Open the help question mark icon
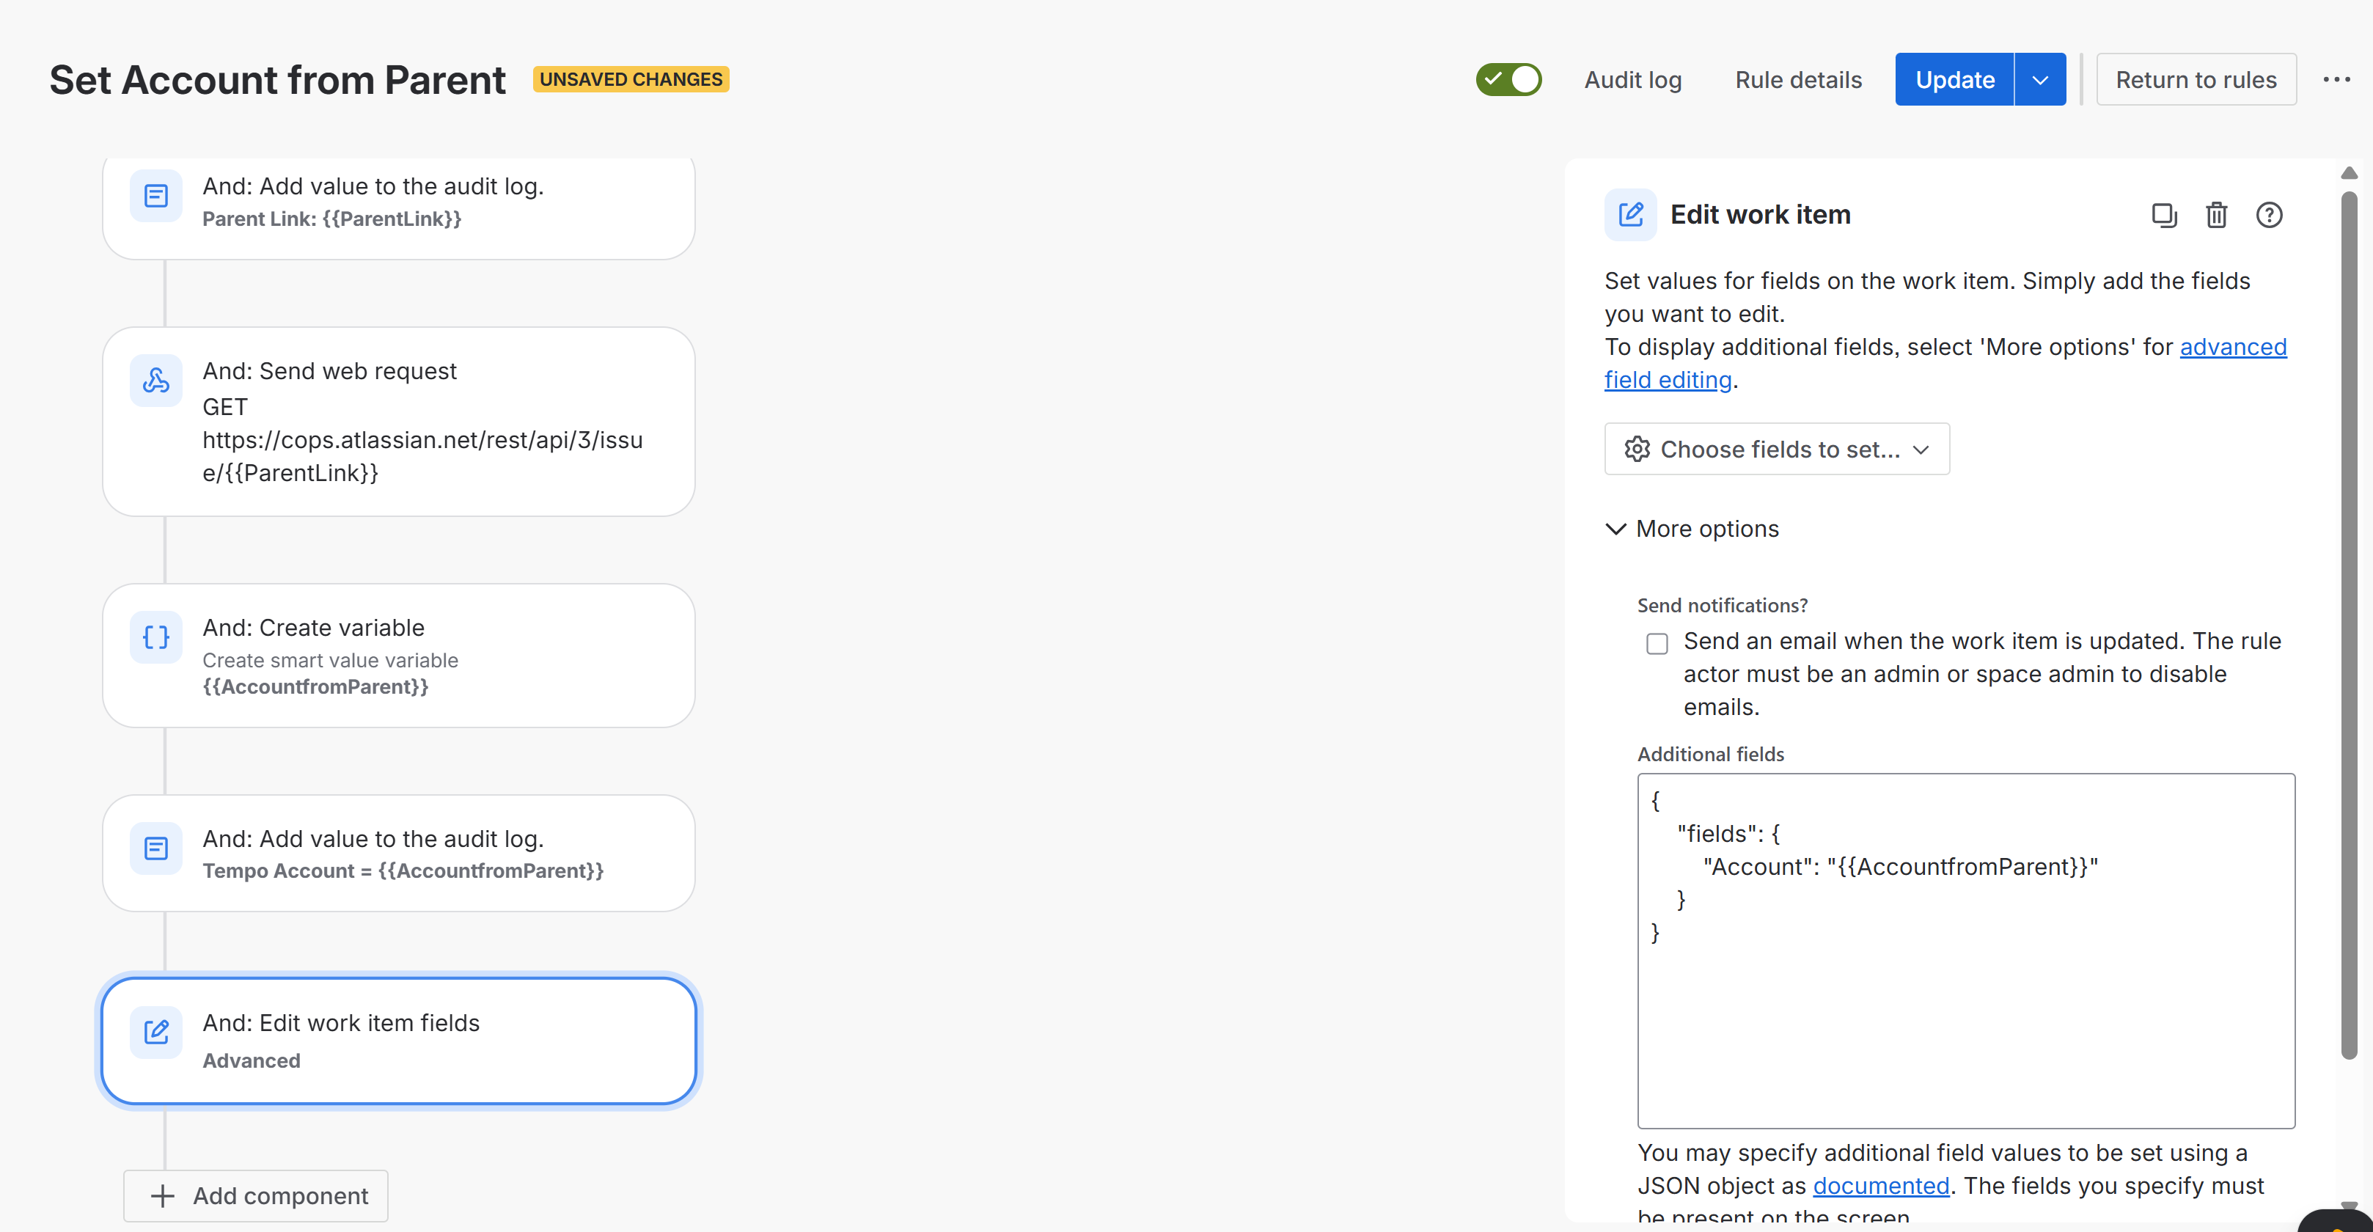The height and width of the screenshot is (1232, 2373). click(x=2269, y=215)
